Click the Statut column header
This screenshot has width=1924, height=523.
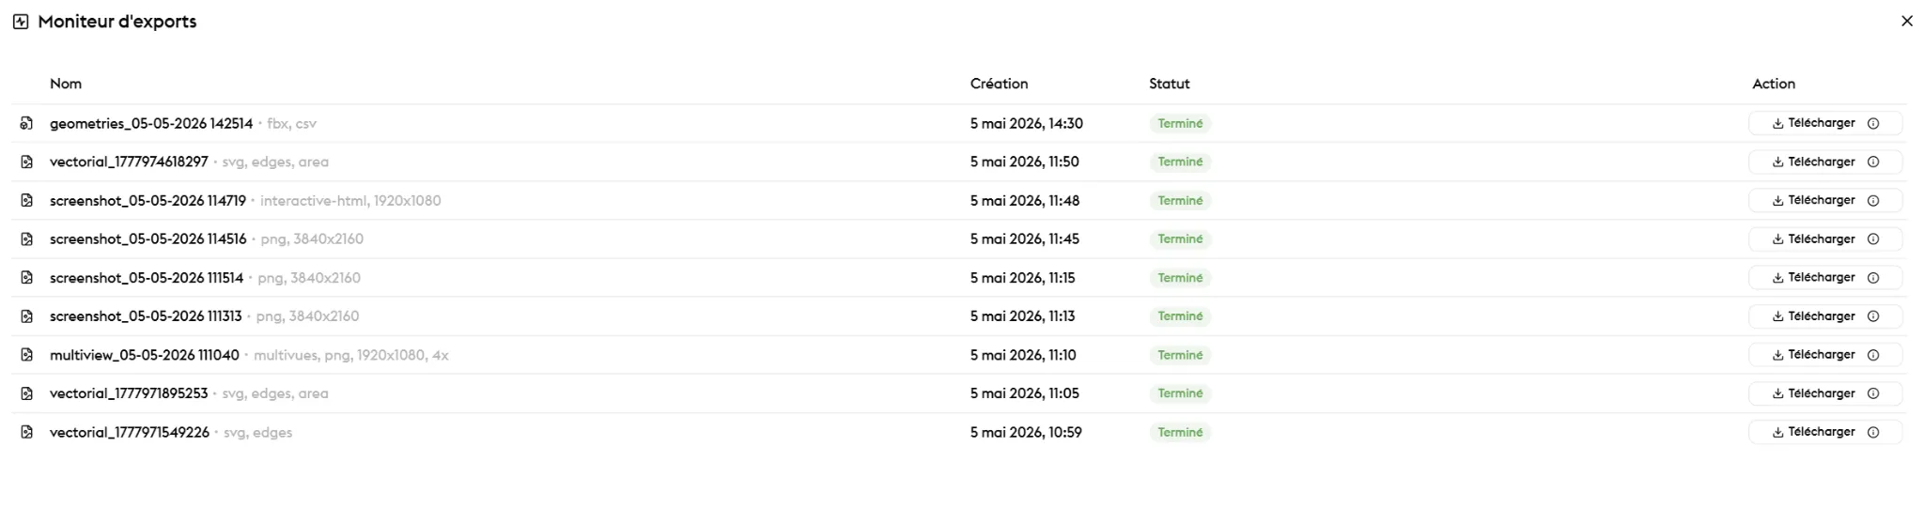point(1169,84)
